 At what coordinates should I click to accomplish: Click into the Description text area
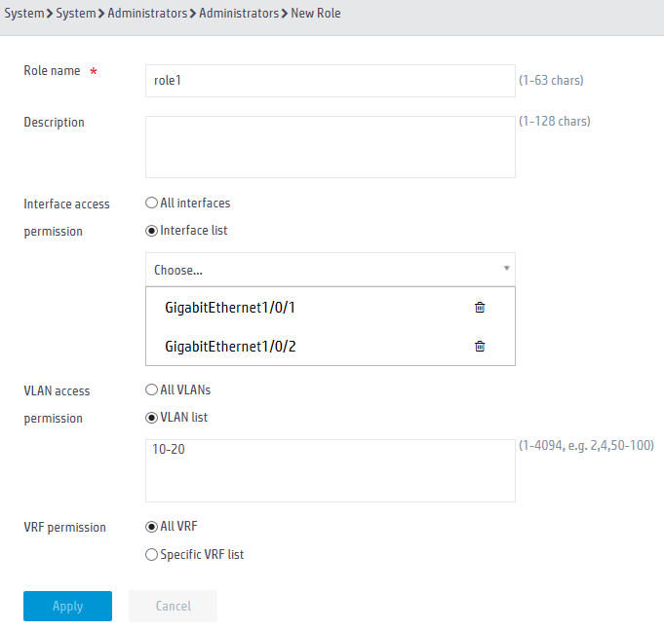331,147
